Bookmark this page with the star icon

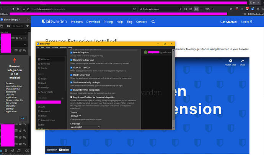coord(134,9)
